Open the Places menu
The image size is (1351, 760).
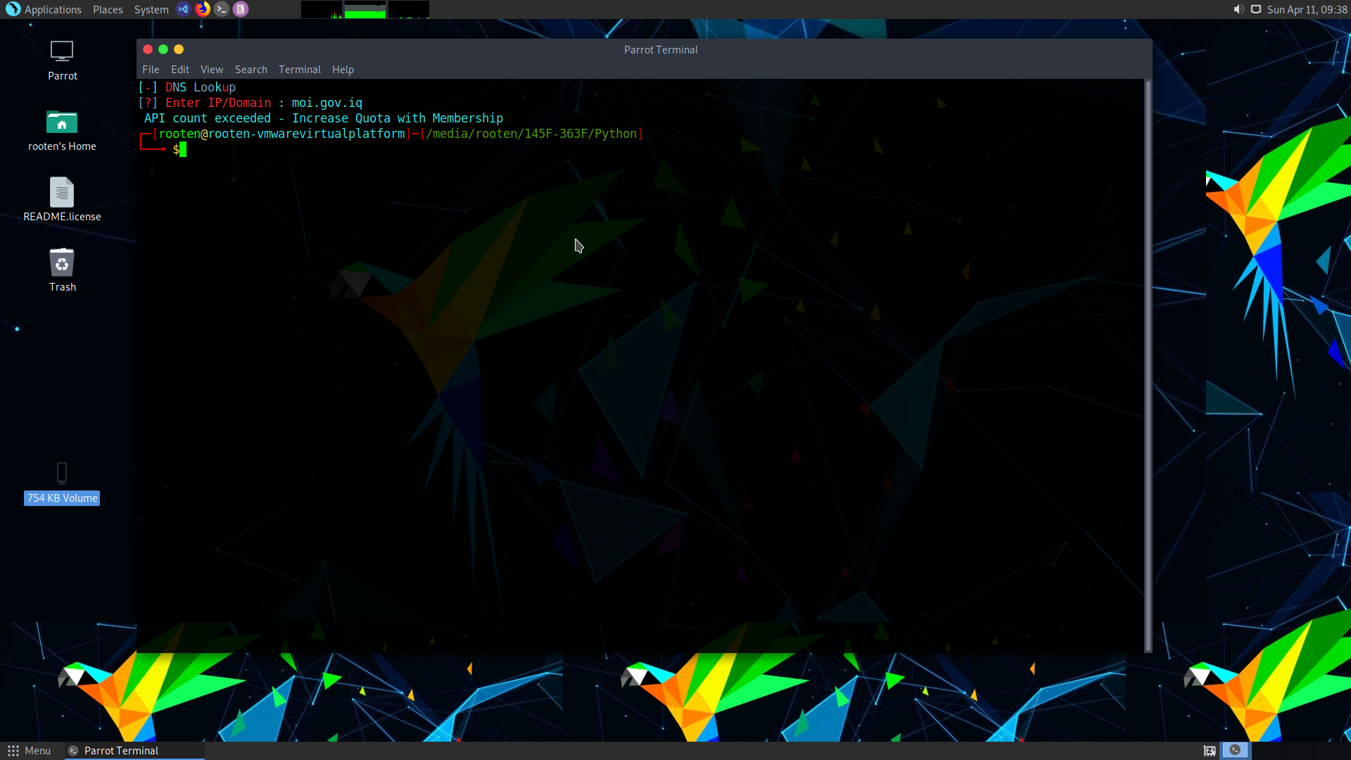click(108, 10)
